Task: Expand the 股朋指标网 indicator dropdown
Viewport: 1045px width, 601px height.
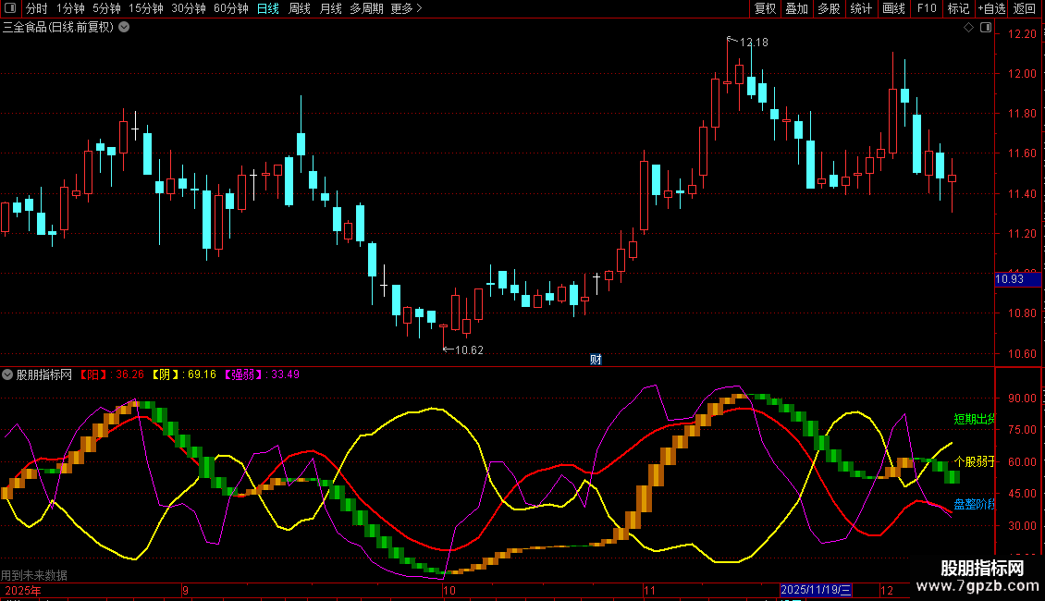Action: pos(7,374)
